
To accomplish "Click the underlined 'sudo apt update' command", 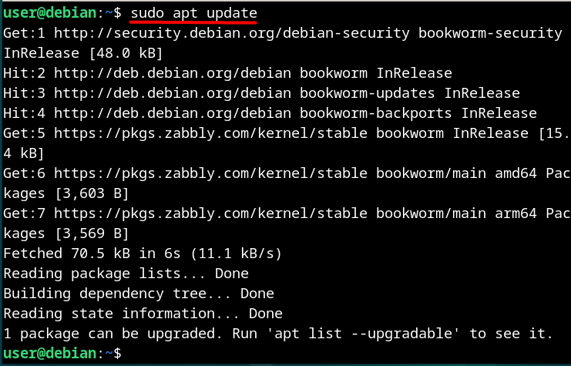I will tap(193, 13).
